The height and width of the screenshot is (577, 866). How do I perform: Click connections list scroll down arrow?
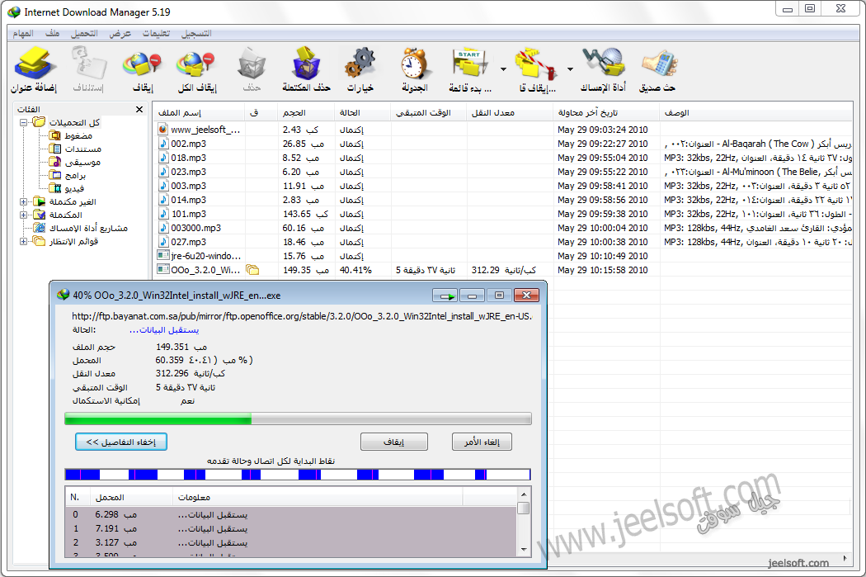point(524,550)
